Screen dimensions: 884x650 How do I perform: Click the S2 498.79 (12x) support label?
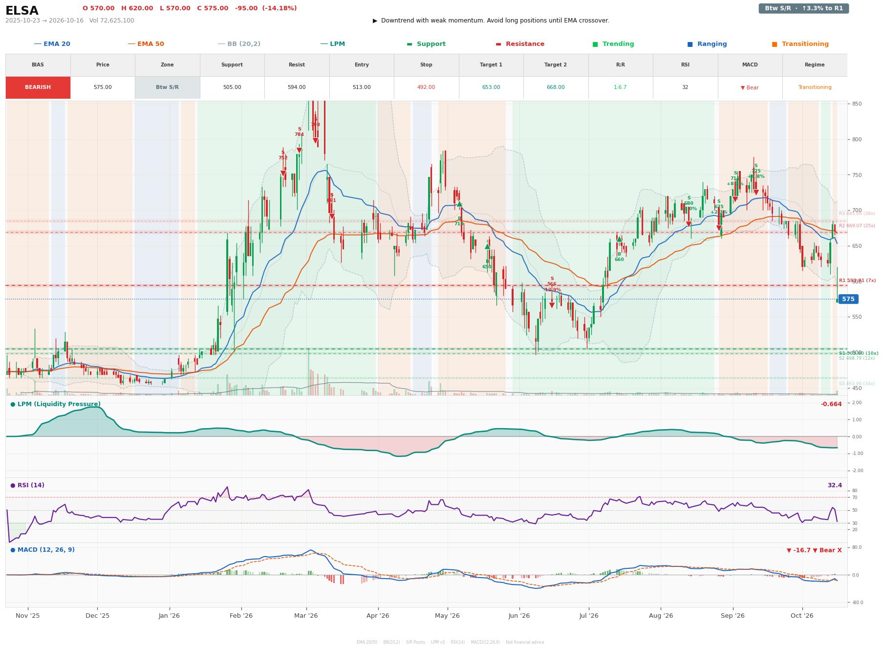pos(857,358)
